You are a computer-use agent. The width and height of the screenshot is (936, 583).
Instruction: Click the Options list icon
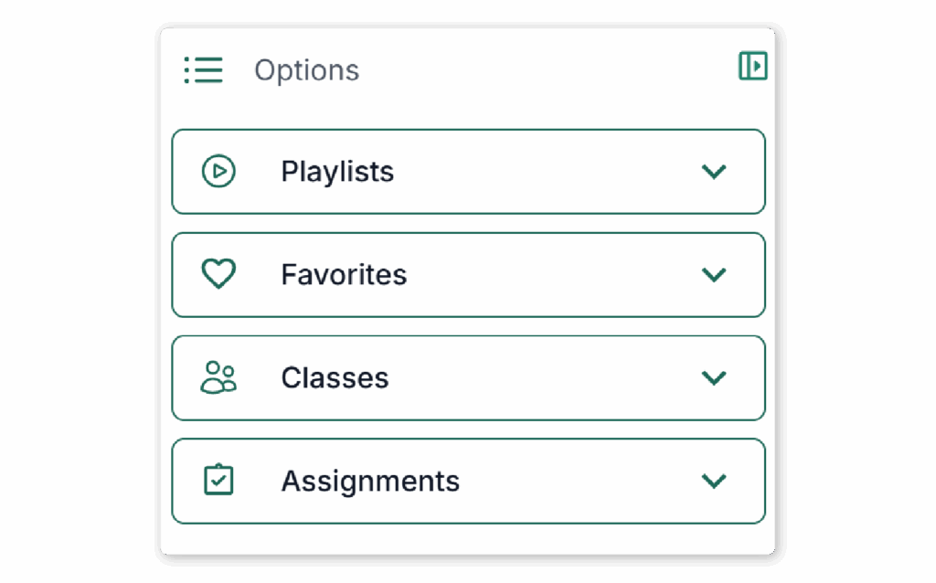coord(204,70)
